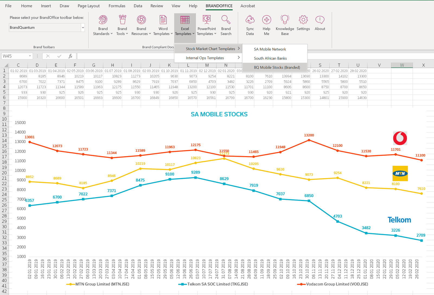
Task: Select row 7 header
Action: pyautogui.click(x=4, y=103)
